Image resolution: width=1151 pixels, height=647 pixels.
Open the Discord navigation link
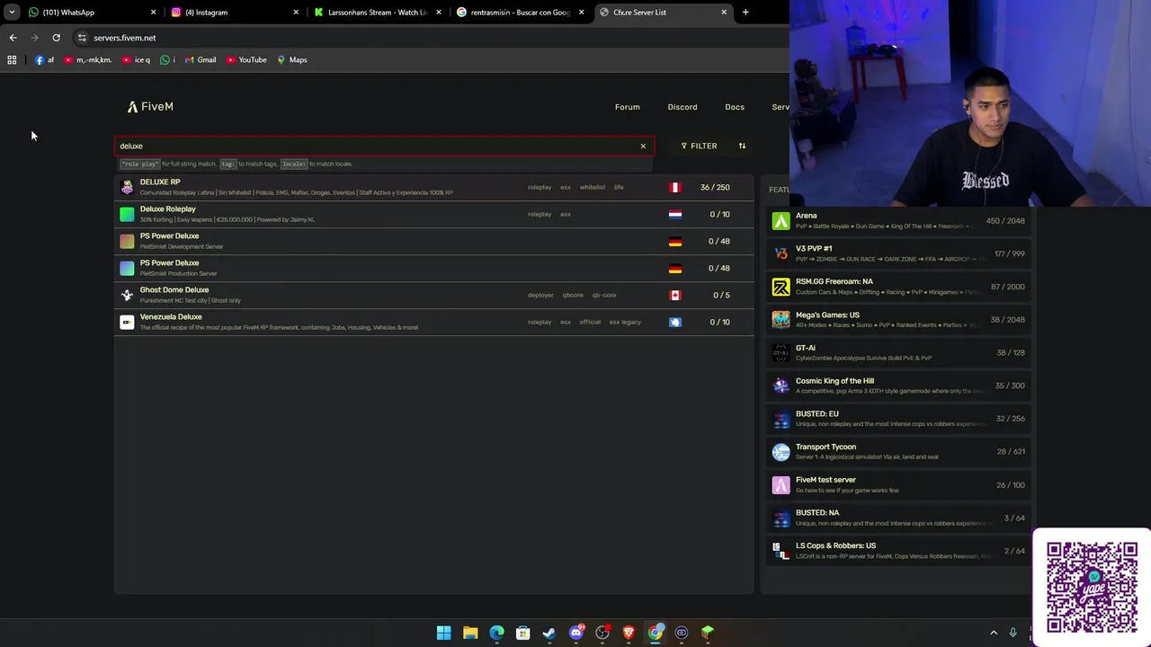[683, 107]
